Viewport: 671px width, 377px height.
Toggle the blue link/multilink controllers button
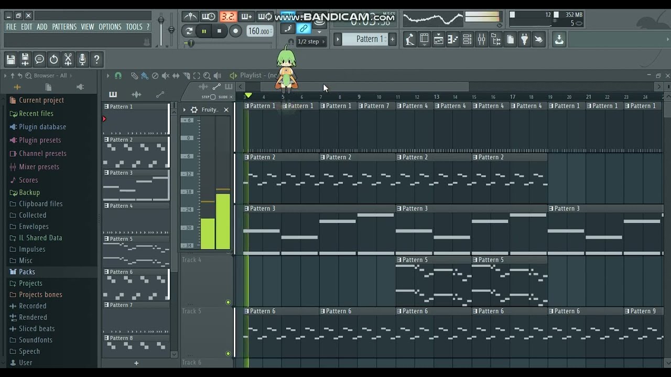304,28
